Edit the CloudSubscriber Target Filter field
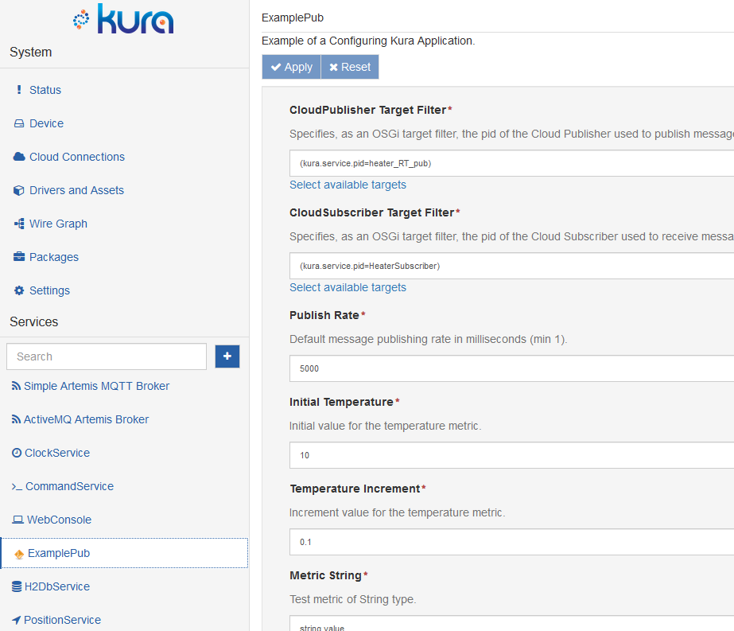This screenshot has height=631, width=734. [x=511, y=266]
